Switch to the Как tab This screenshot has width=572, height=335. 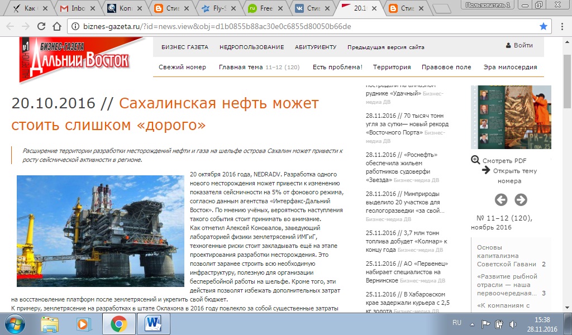(30, 8)
